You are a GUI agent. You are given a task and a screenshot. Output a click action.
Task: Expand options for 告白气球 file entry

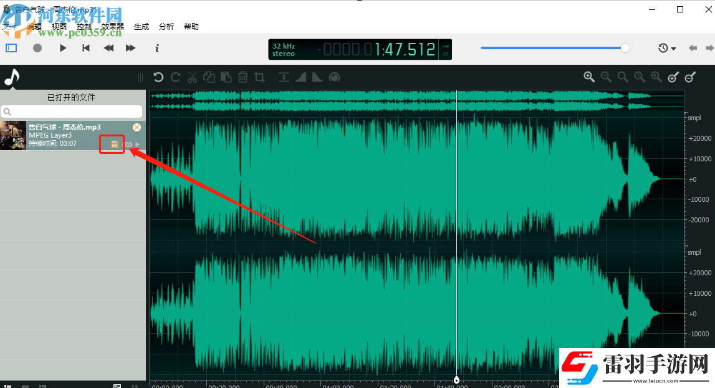coord(138,144)
